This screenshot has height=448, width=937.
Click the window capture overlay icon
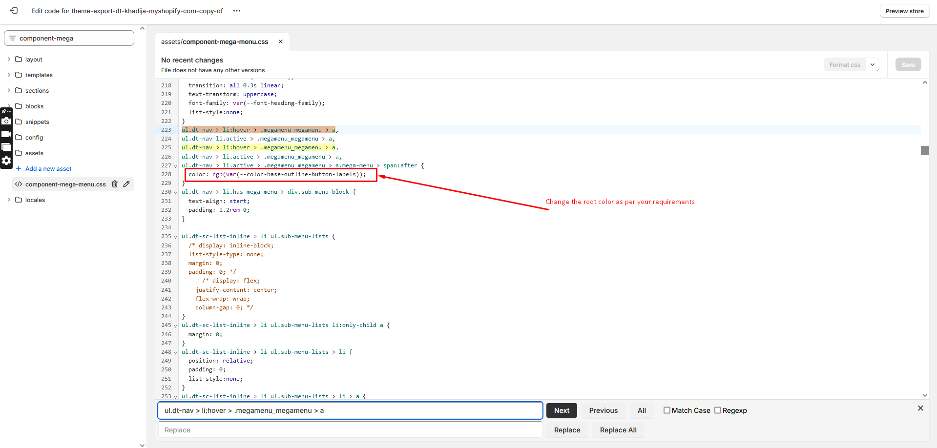[x=6, y=147]
